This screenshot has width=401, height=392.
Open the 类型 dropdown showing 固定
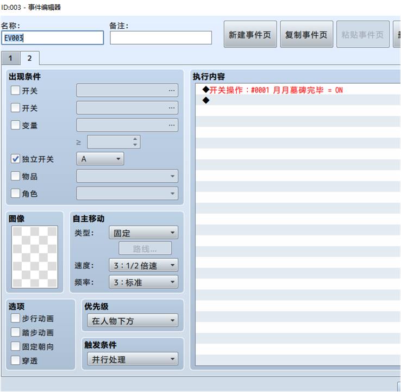143,233
